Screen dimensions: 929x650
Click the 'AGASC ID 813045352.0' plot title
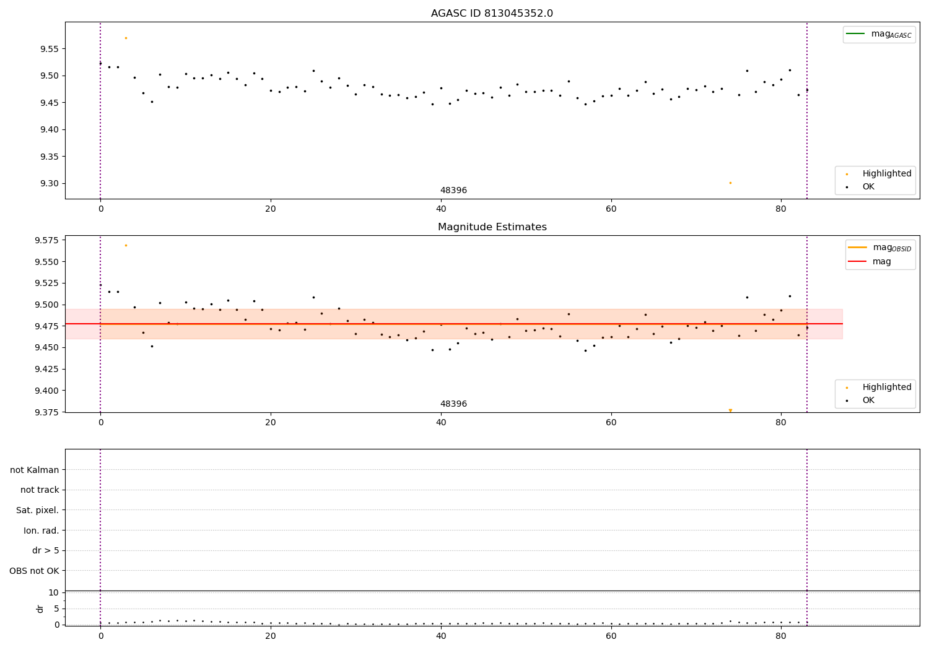pos(492,14)
